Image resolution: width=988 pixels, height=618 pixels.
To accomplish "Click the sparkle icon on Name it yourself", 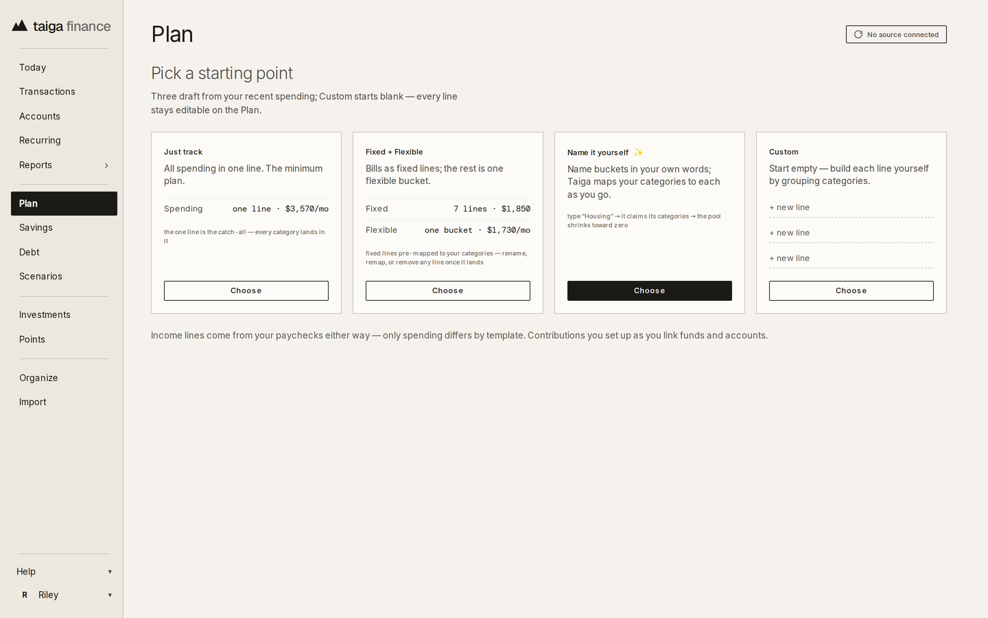I will (x=638, y=152).
